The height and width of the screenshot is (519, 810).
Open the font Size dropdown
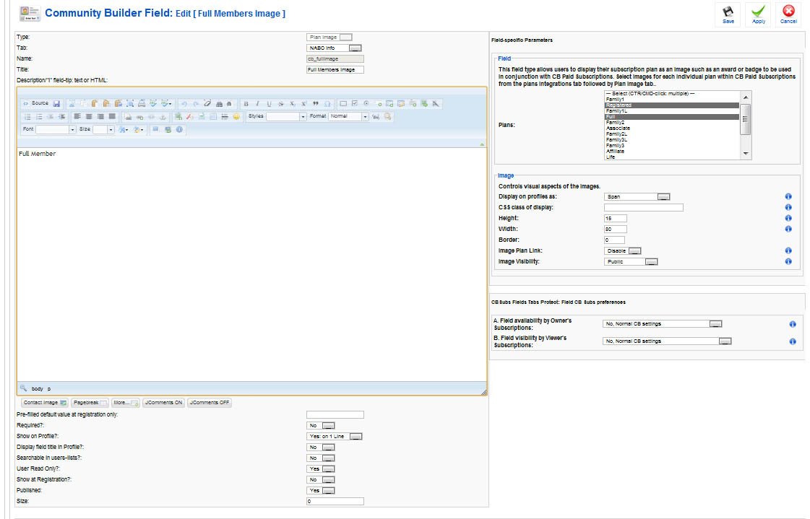(103, 129)
